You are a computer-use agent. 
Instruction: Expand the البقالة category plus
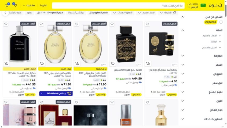pos(220,42)
